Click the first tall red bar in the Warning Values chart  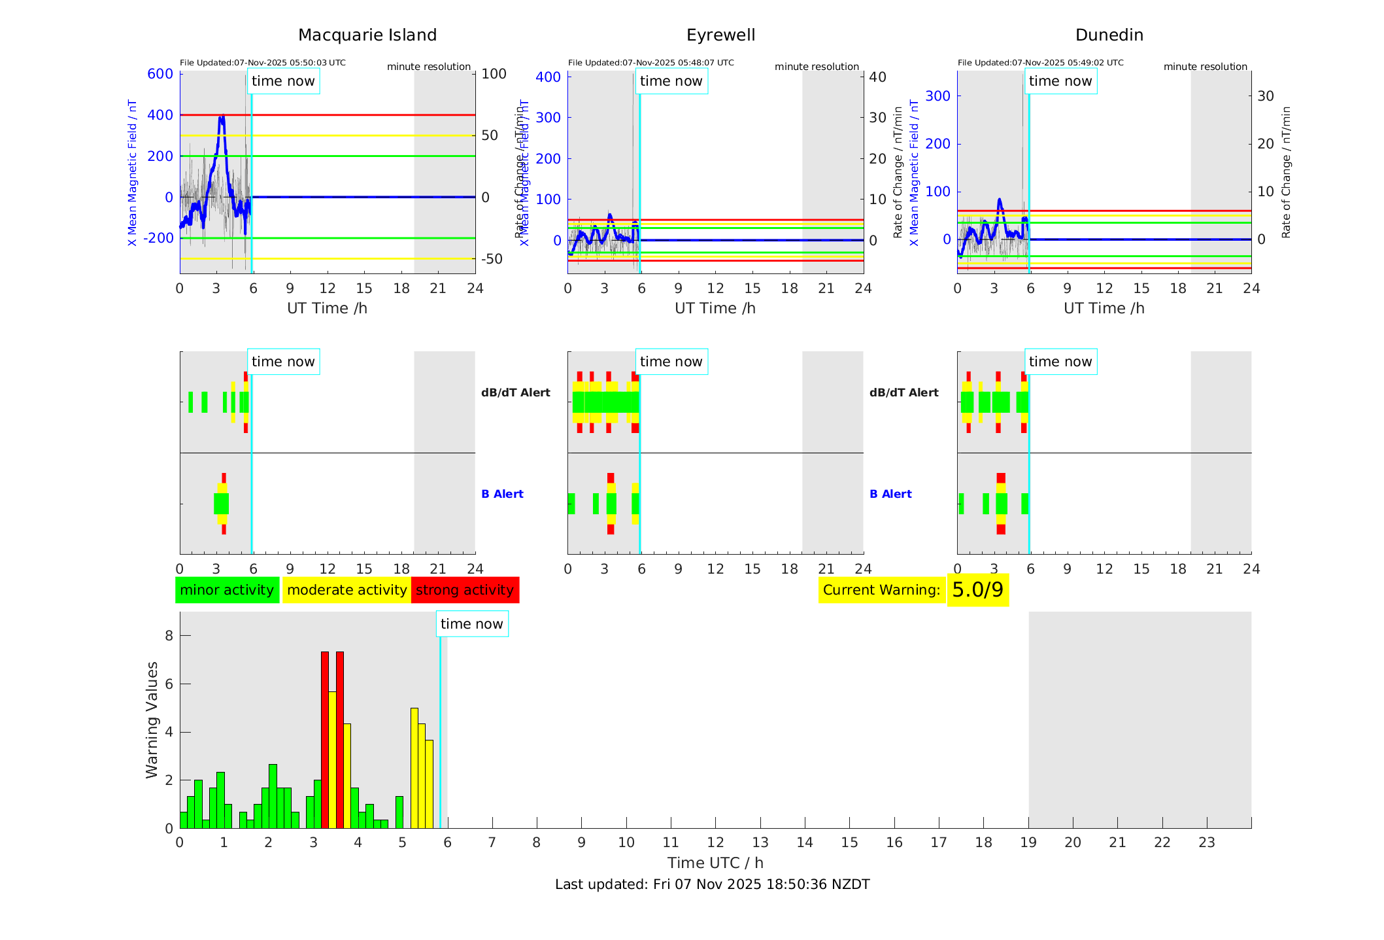click(325, 739)
